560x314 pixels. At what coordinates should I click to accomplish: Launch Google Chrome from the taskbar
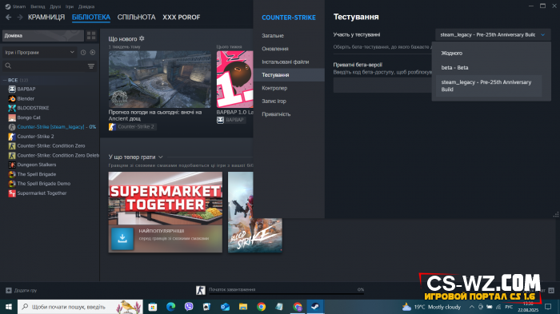tap(261, 307)
